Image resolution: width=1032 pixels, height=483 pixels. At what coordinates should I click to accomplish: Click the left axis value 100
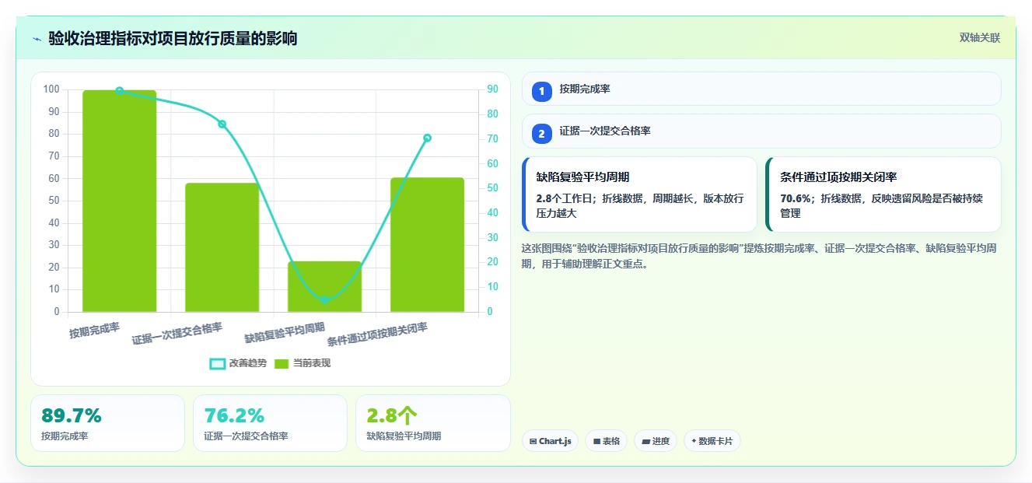click(x=51, y=89)
